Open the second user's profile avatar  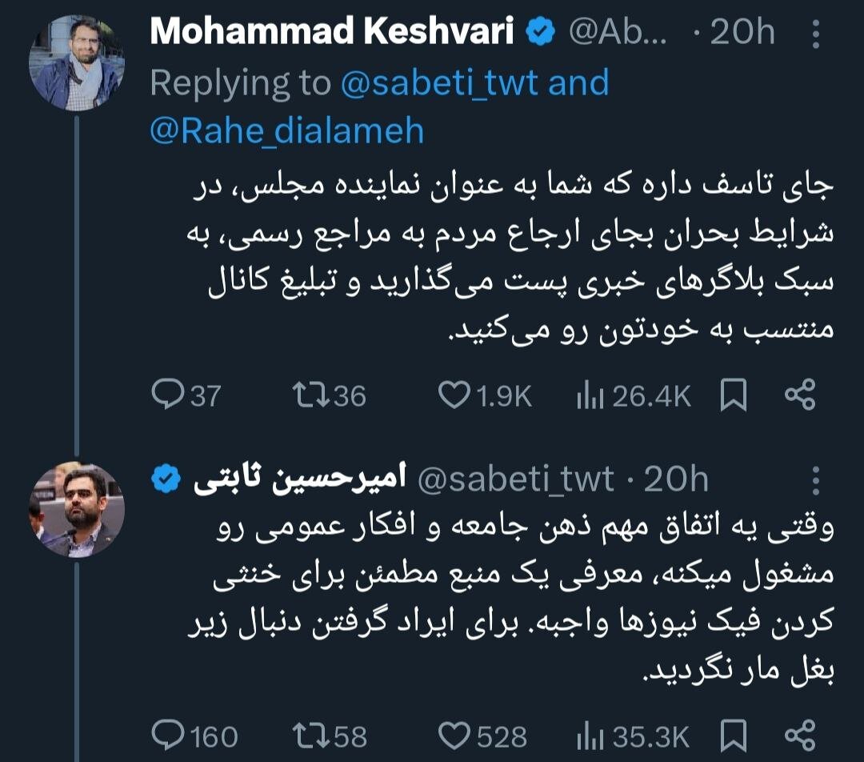click(77, 511)
